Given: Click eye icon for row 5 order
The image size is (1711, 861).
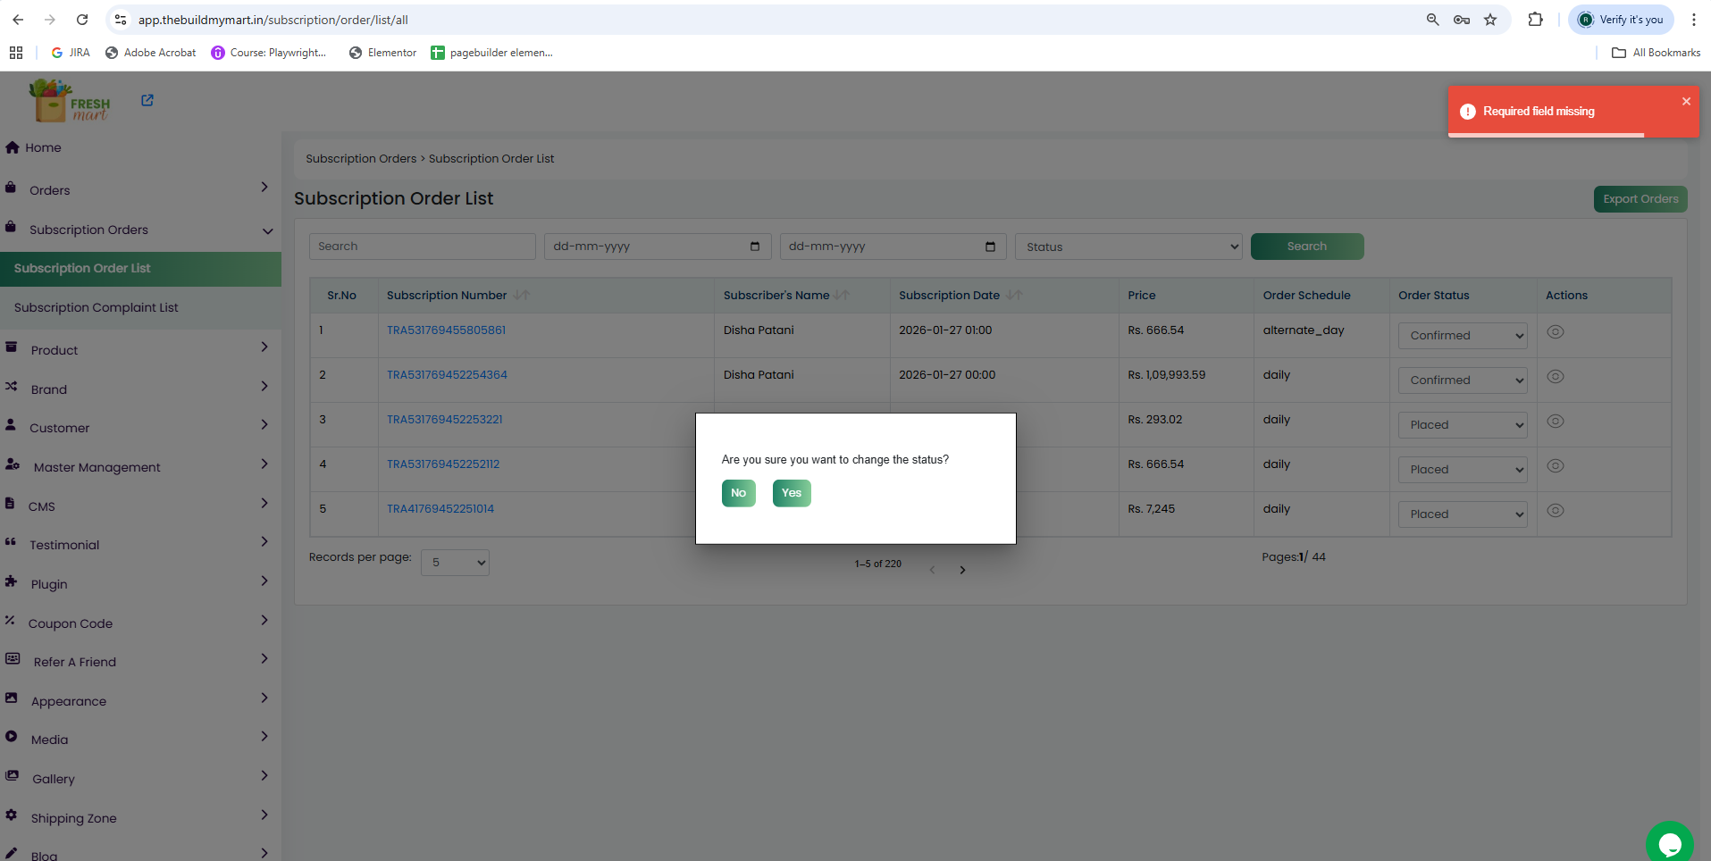Looking at the screenshot, I should pos(1555,511).
